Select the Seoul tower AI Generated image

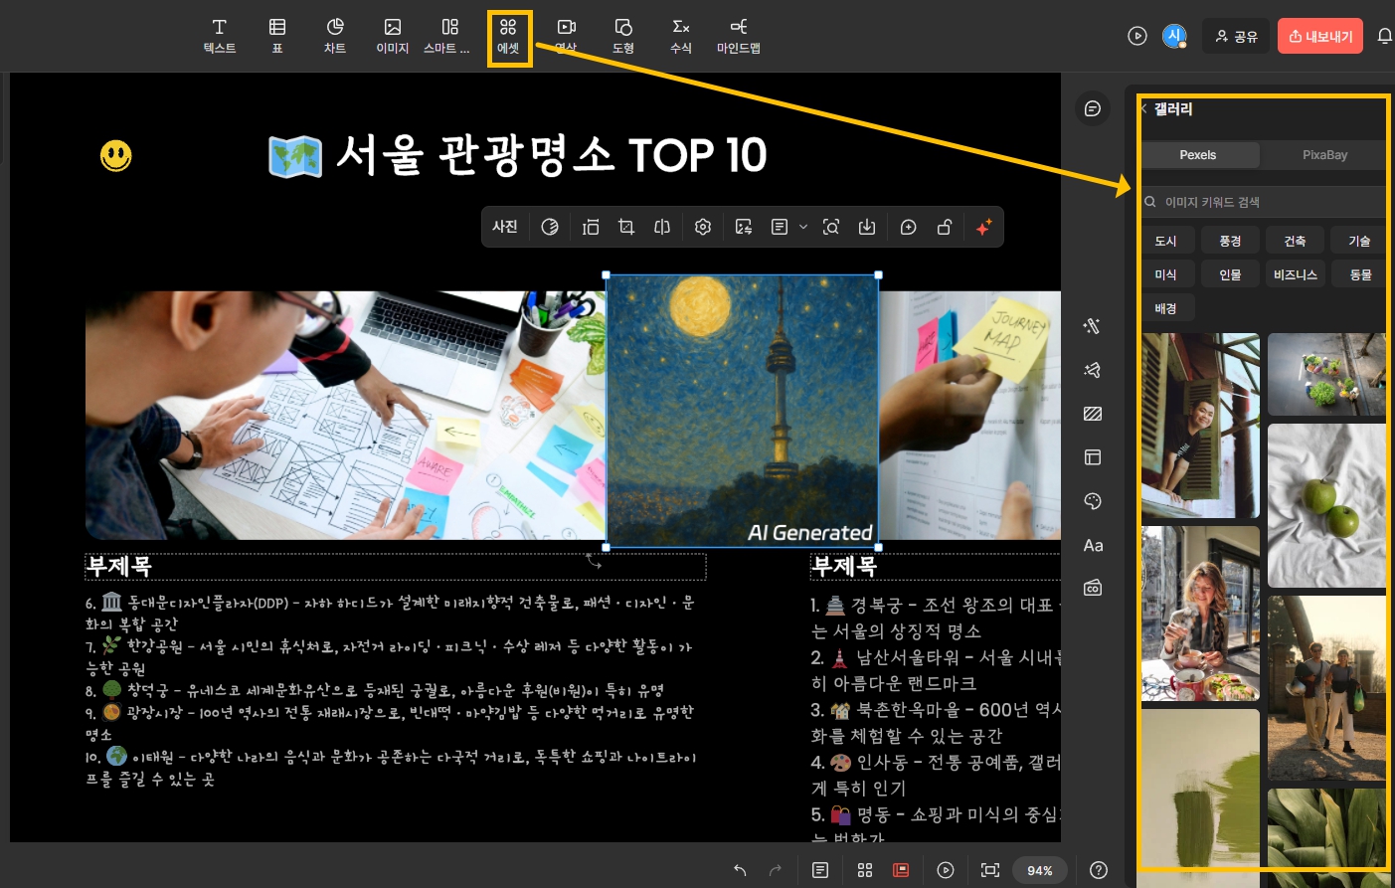[x=742, y=412]
